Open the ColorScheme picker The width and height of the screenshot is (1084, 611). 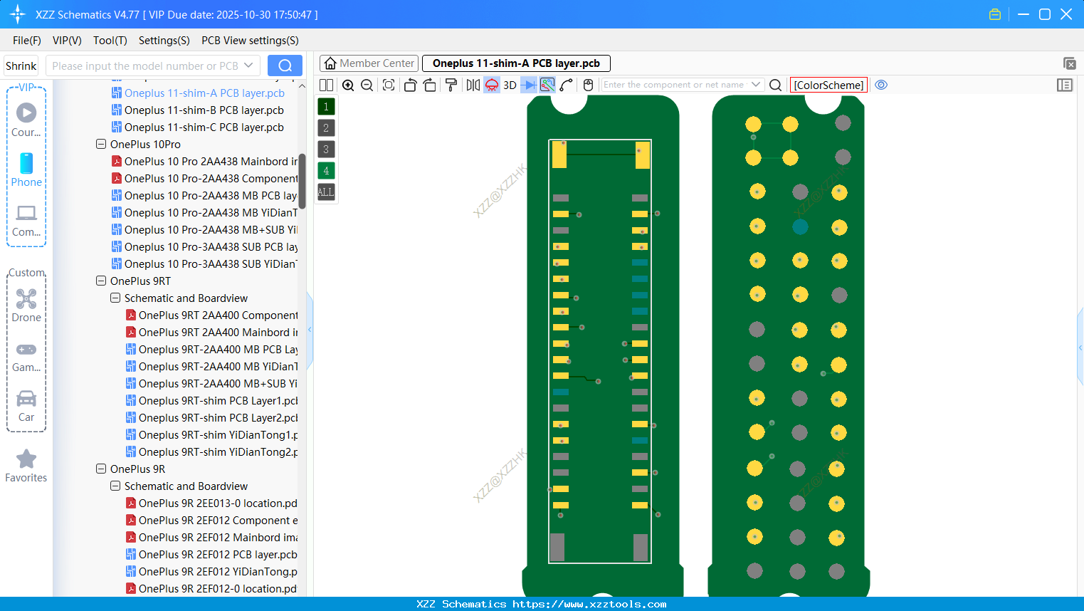(x=828, y=85)
